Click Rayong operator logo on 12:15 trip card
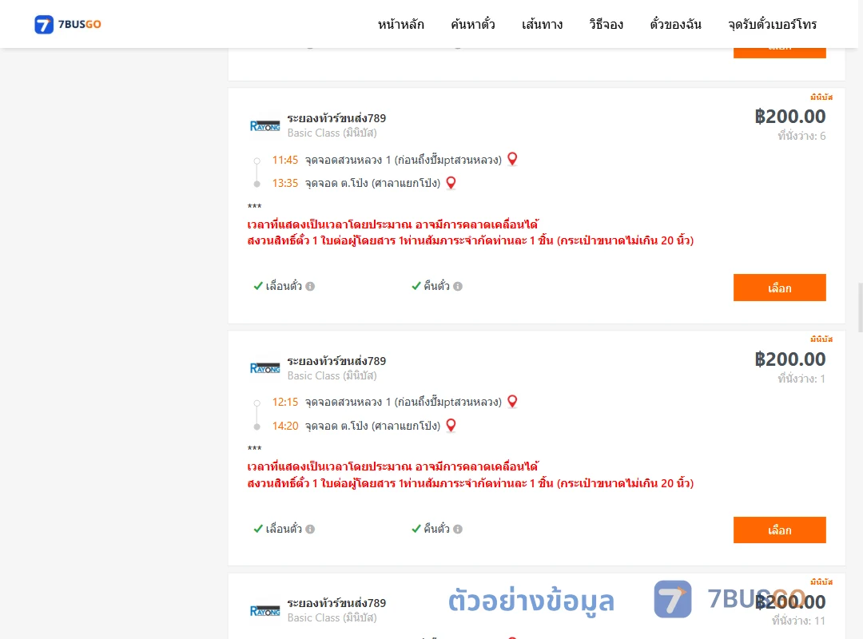The image size is (863, 639). 264,368
